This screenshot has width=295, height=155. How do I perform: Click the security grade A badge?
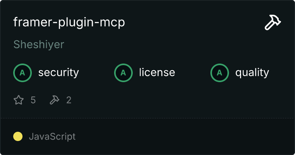[x=23, y=73]
